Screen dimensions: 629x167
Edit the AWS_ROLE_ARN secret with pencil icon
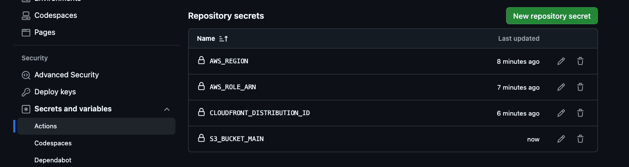click(561, 87)
